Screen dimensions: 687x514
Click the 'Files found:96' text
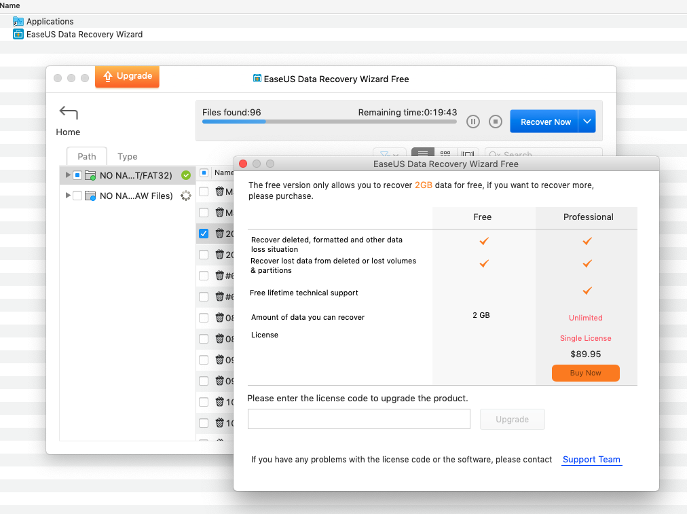tap(231, 112)
